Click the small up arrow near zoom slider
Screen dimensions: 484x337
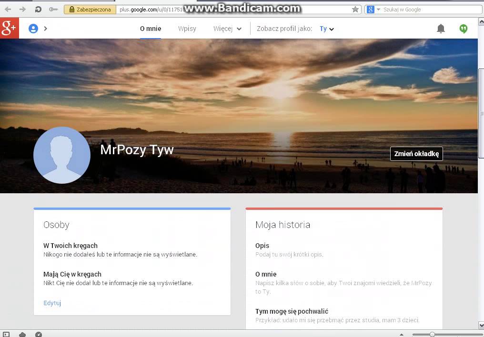pos(402,335)
